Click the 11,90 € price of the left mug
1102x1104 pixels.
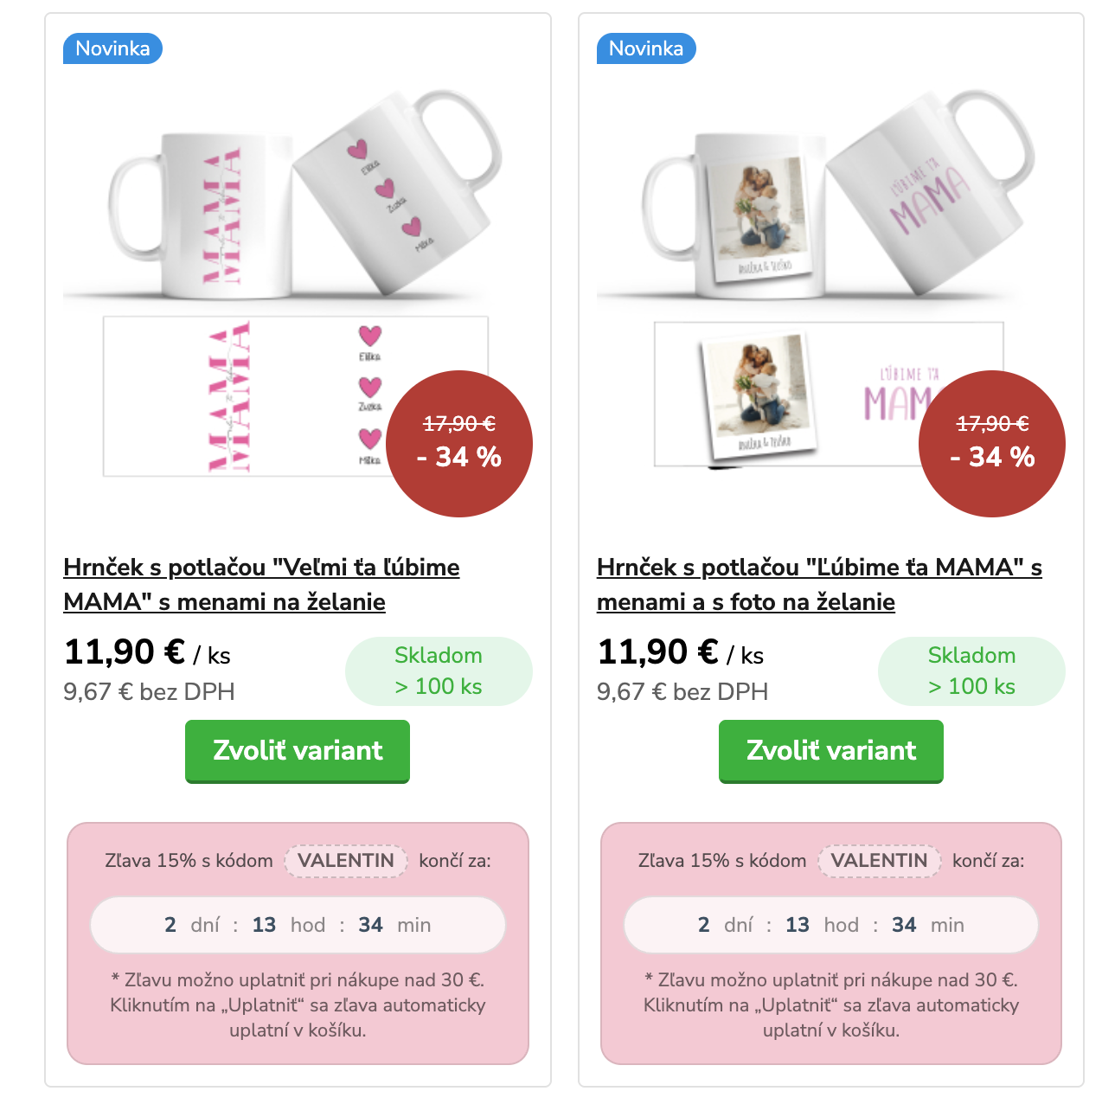click(125, 652)
